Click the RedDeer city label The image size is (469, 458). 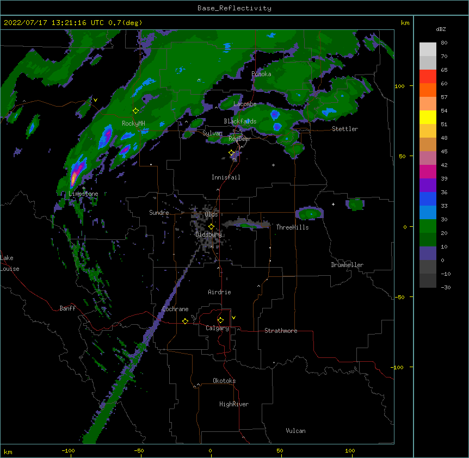pyautogui.click(x=239, y=139)
